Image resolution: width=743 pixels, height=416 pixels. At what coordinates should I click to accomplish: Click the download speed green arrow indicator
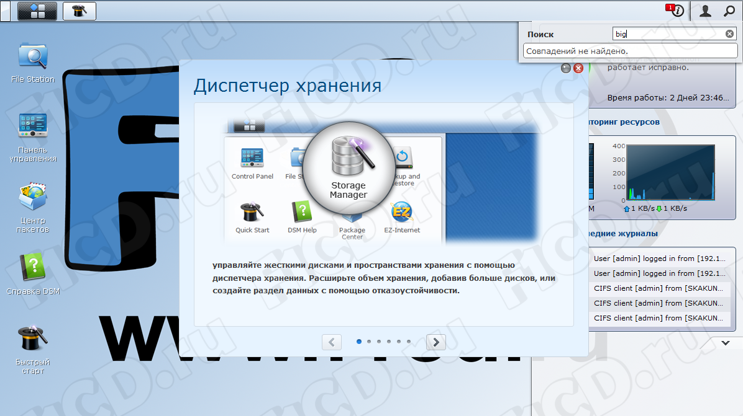(659, 208)
